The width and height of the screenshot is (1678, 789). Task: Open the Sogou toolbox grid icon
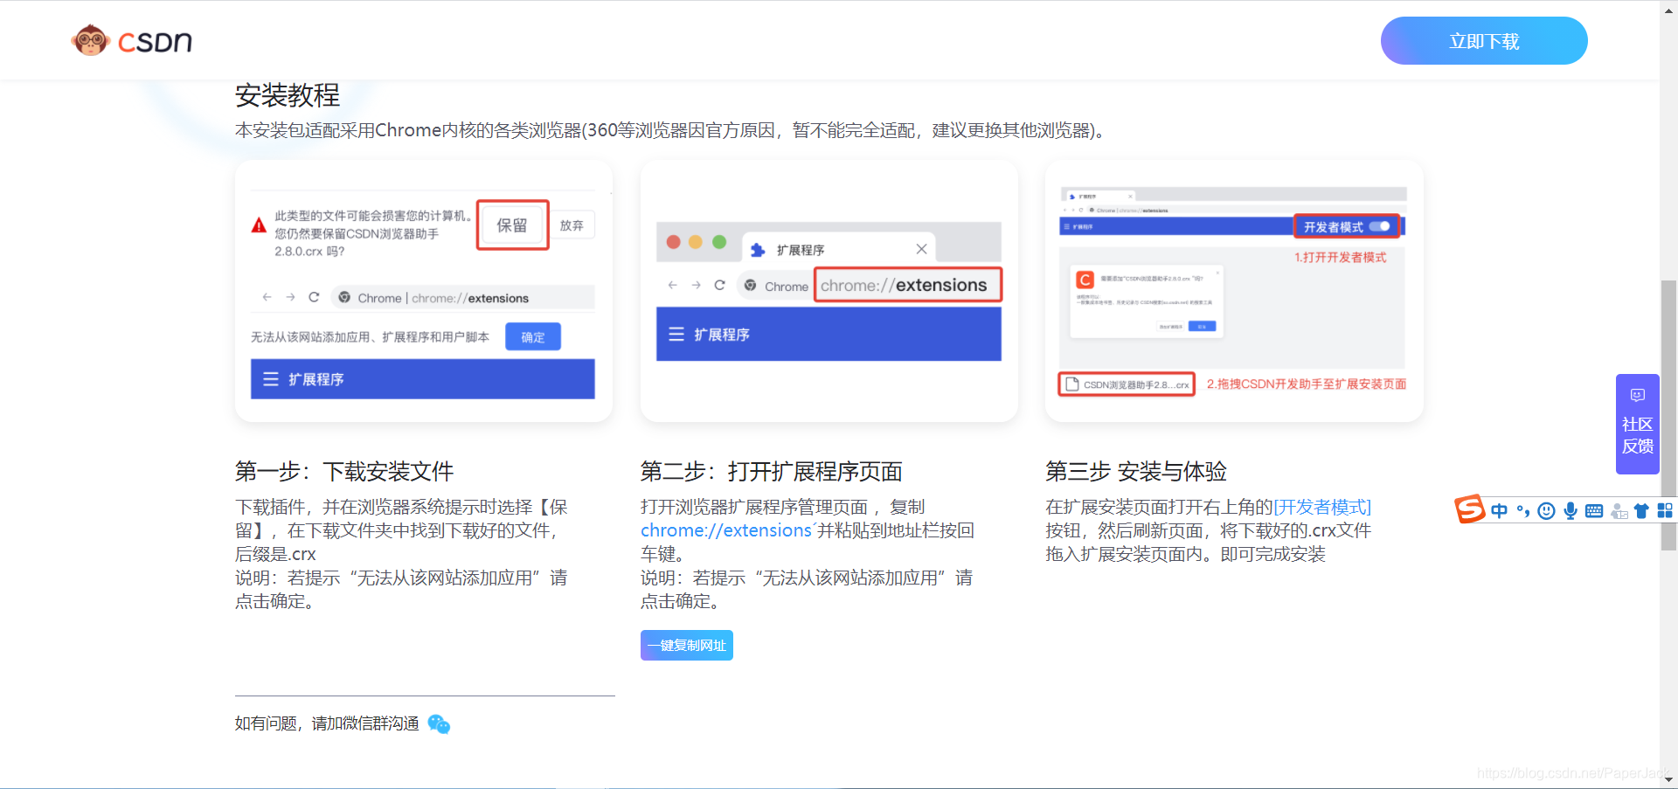[1666, 509]
